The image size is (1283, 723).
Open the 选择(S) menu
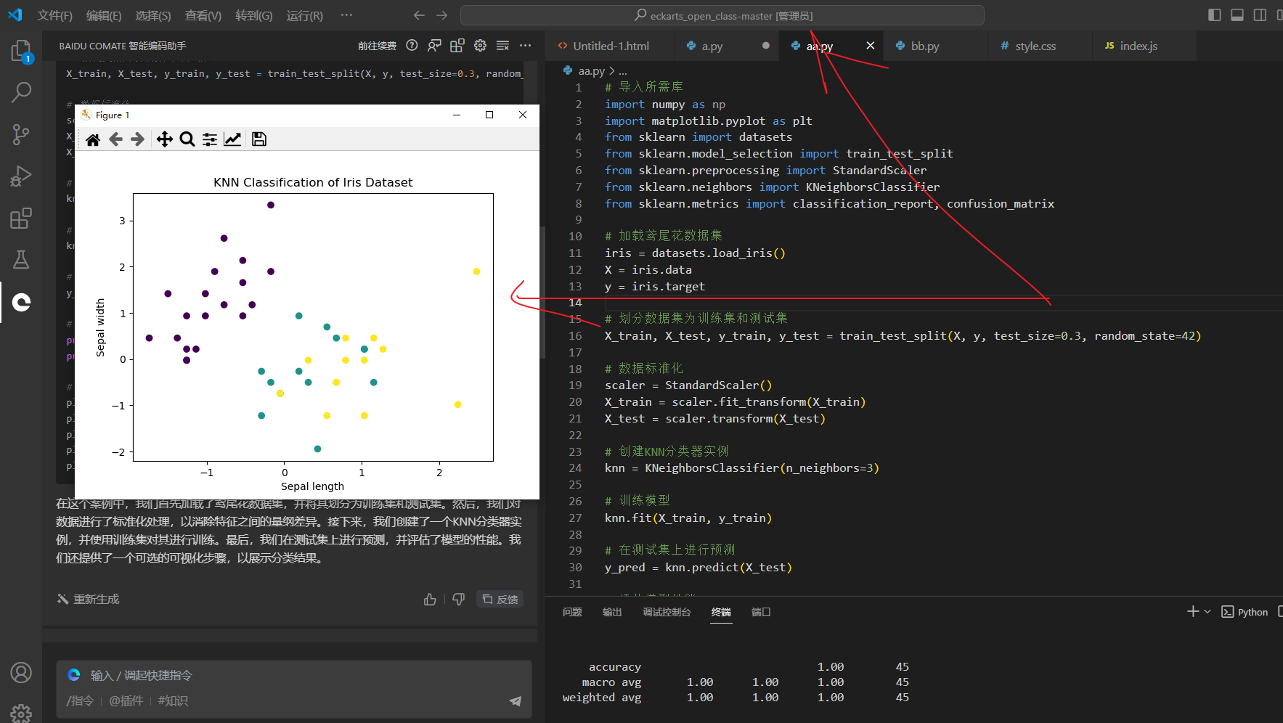point(153,15)
